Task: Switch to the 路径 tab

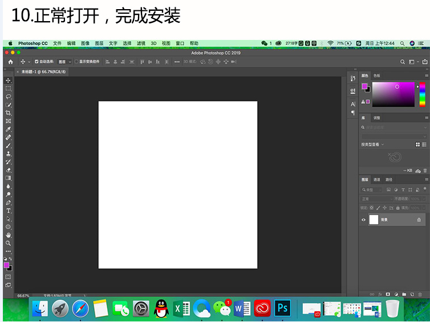Action: (389, 180)
